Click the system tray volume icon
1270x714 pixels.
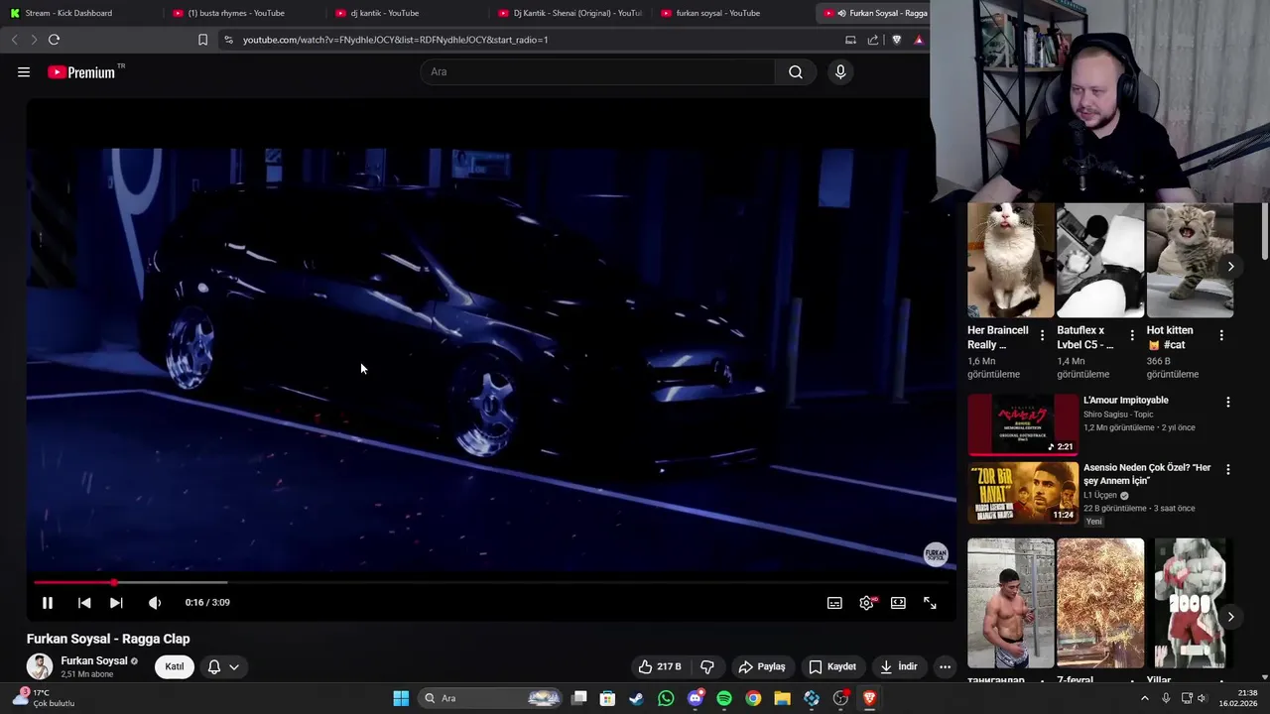(x=1202, y=698)
